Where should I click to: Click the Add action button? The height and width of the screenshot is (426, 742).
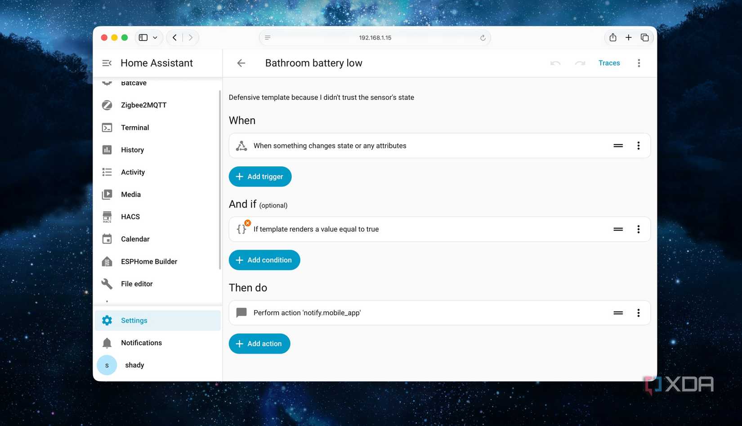(x=259, y=344)
